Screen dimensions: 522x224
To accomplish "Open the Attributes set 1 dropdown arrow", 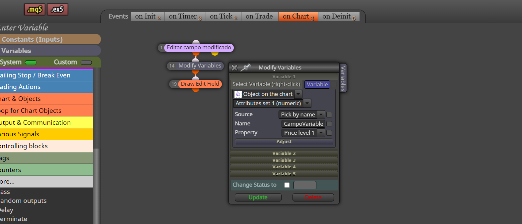I will (x=307, y=103).
